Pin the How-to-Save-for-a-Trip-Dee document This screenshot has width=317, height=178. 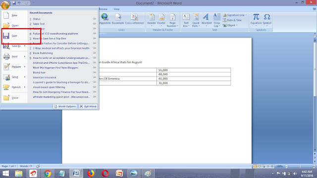[x=95, y=39]
